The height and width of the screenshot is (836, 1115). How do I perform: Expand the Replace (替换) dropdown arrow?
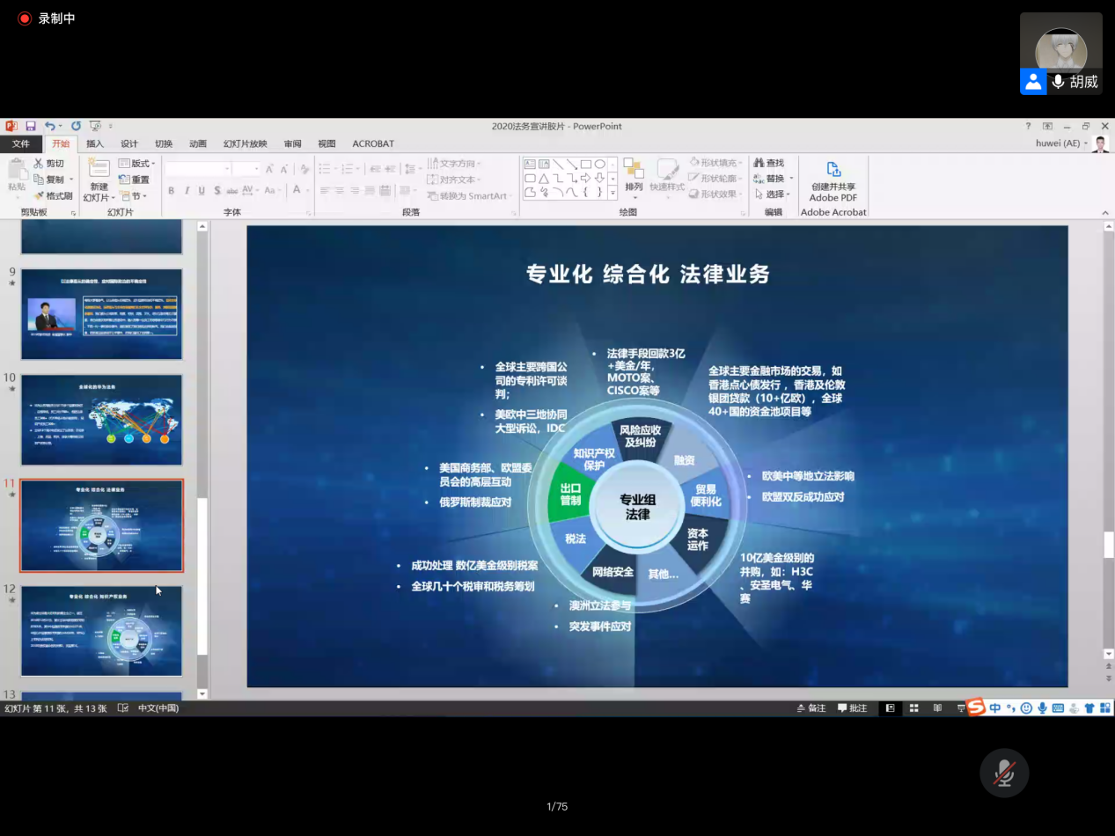click(x=789, y=179)
